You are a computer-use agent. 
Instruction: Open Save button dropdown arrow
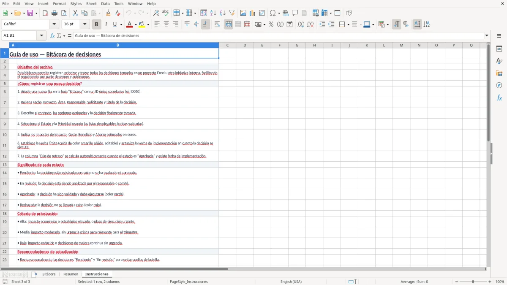(x=36, y=13)
